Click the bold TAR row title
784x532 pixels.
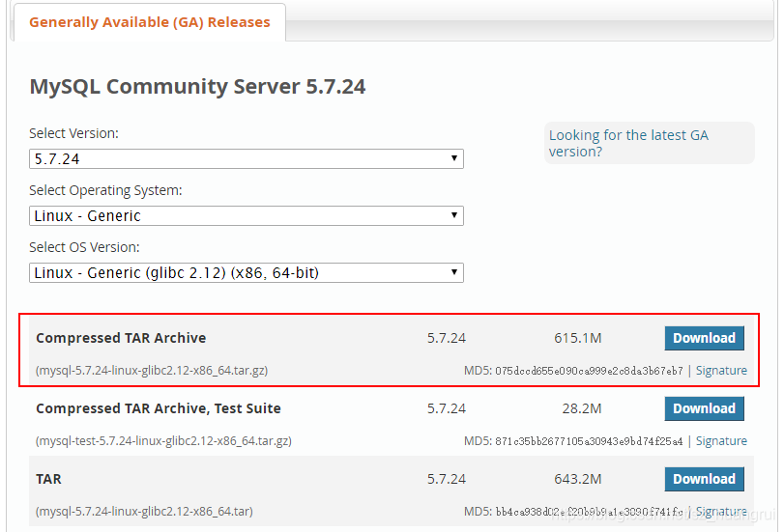tap(48, 479)
